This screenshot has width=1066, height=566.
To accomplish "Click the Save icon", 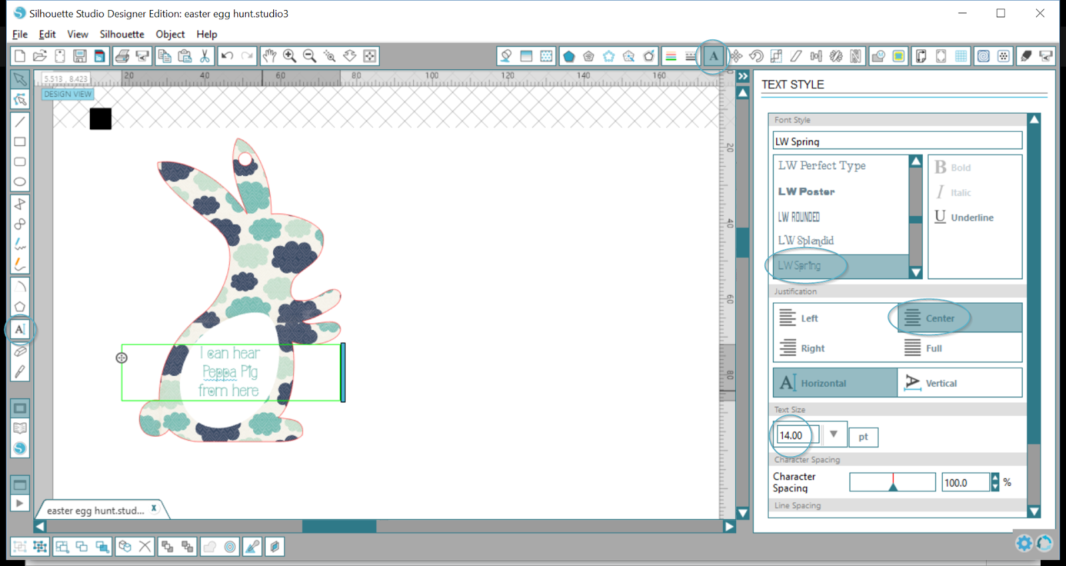I will (x=80, y=56).
